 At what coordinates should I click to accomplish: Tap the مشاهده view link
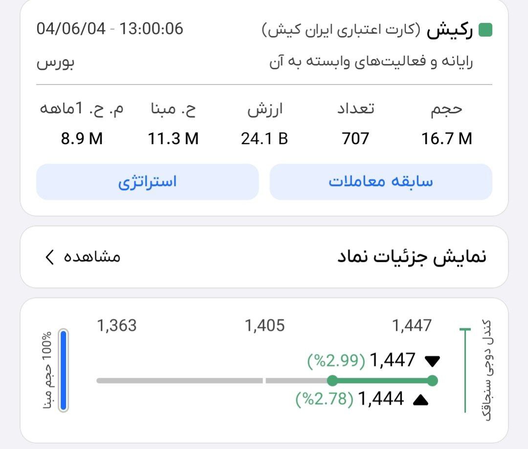click(x=92, y=257)
